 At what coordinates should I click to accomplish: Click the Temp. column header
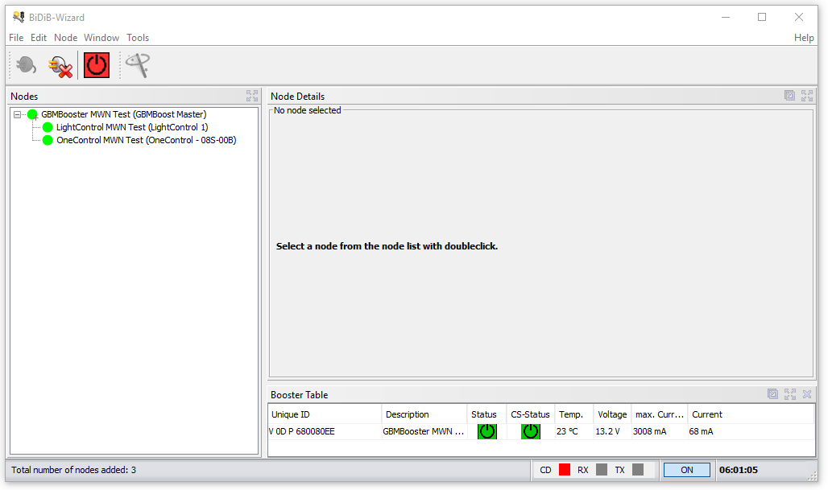click(573, 414)
